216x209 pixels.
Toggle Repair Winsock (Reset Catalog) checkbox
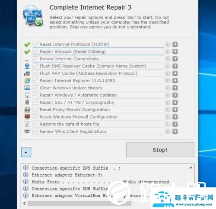tap(35, 51)
